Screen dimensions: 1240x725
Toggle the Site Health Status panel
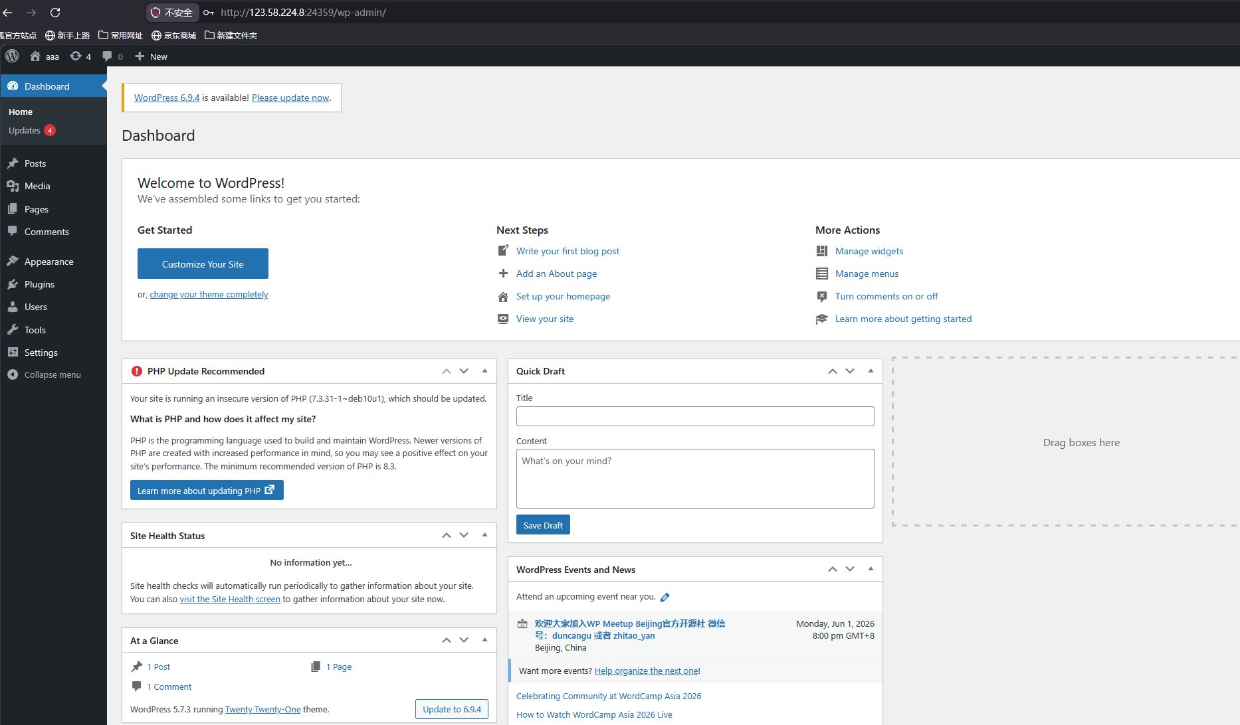pos(484,535)
